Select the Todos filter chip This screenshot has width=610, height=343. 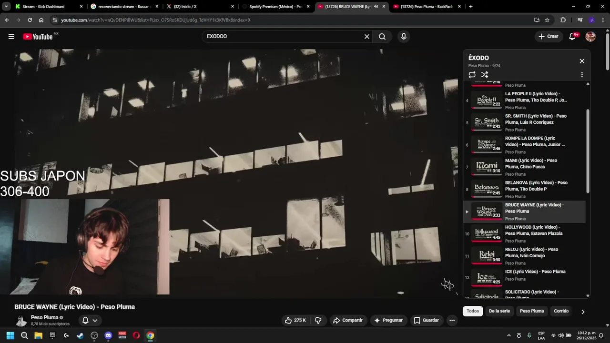(x=473, y=311)
